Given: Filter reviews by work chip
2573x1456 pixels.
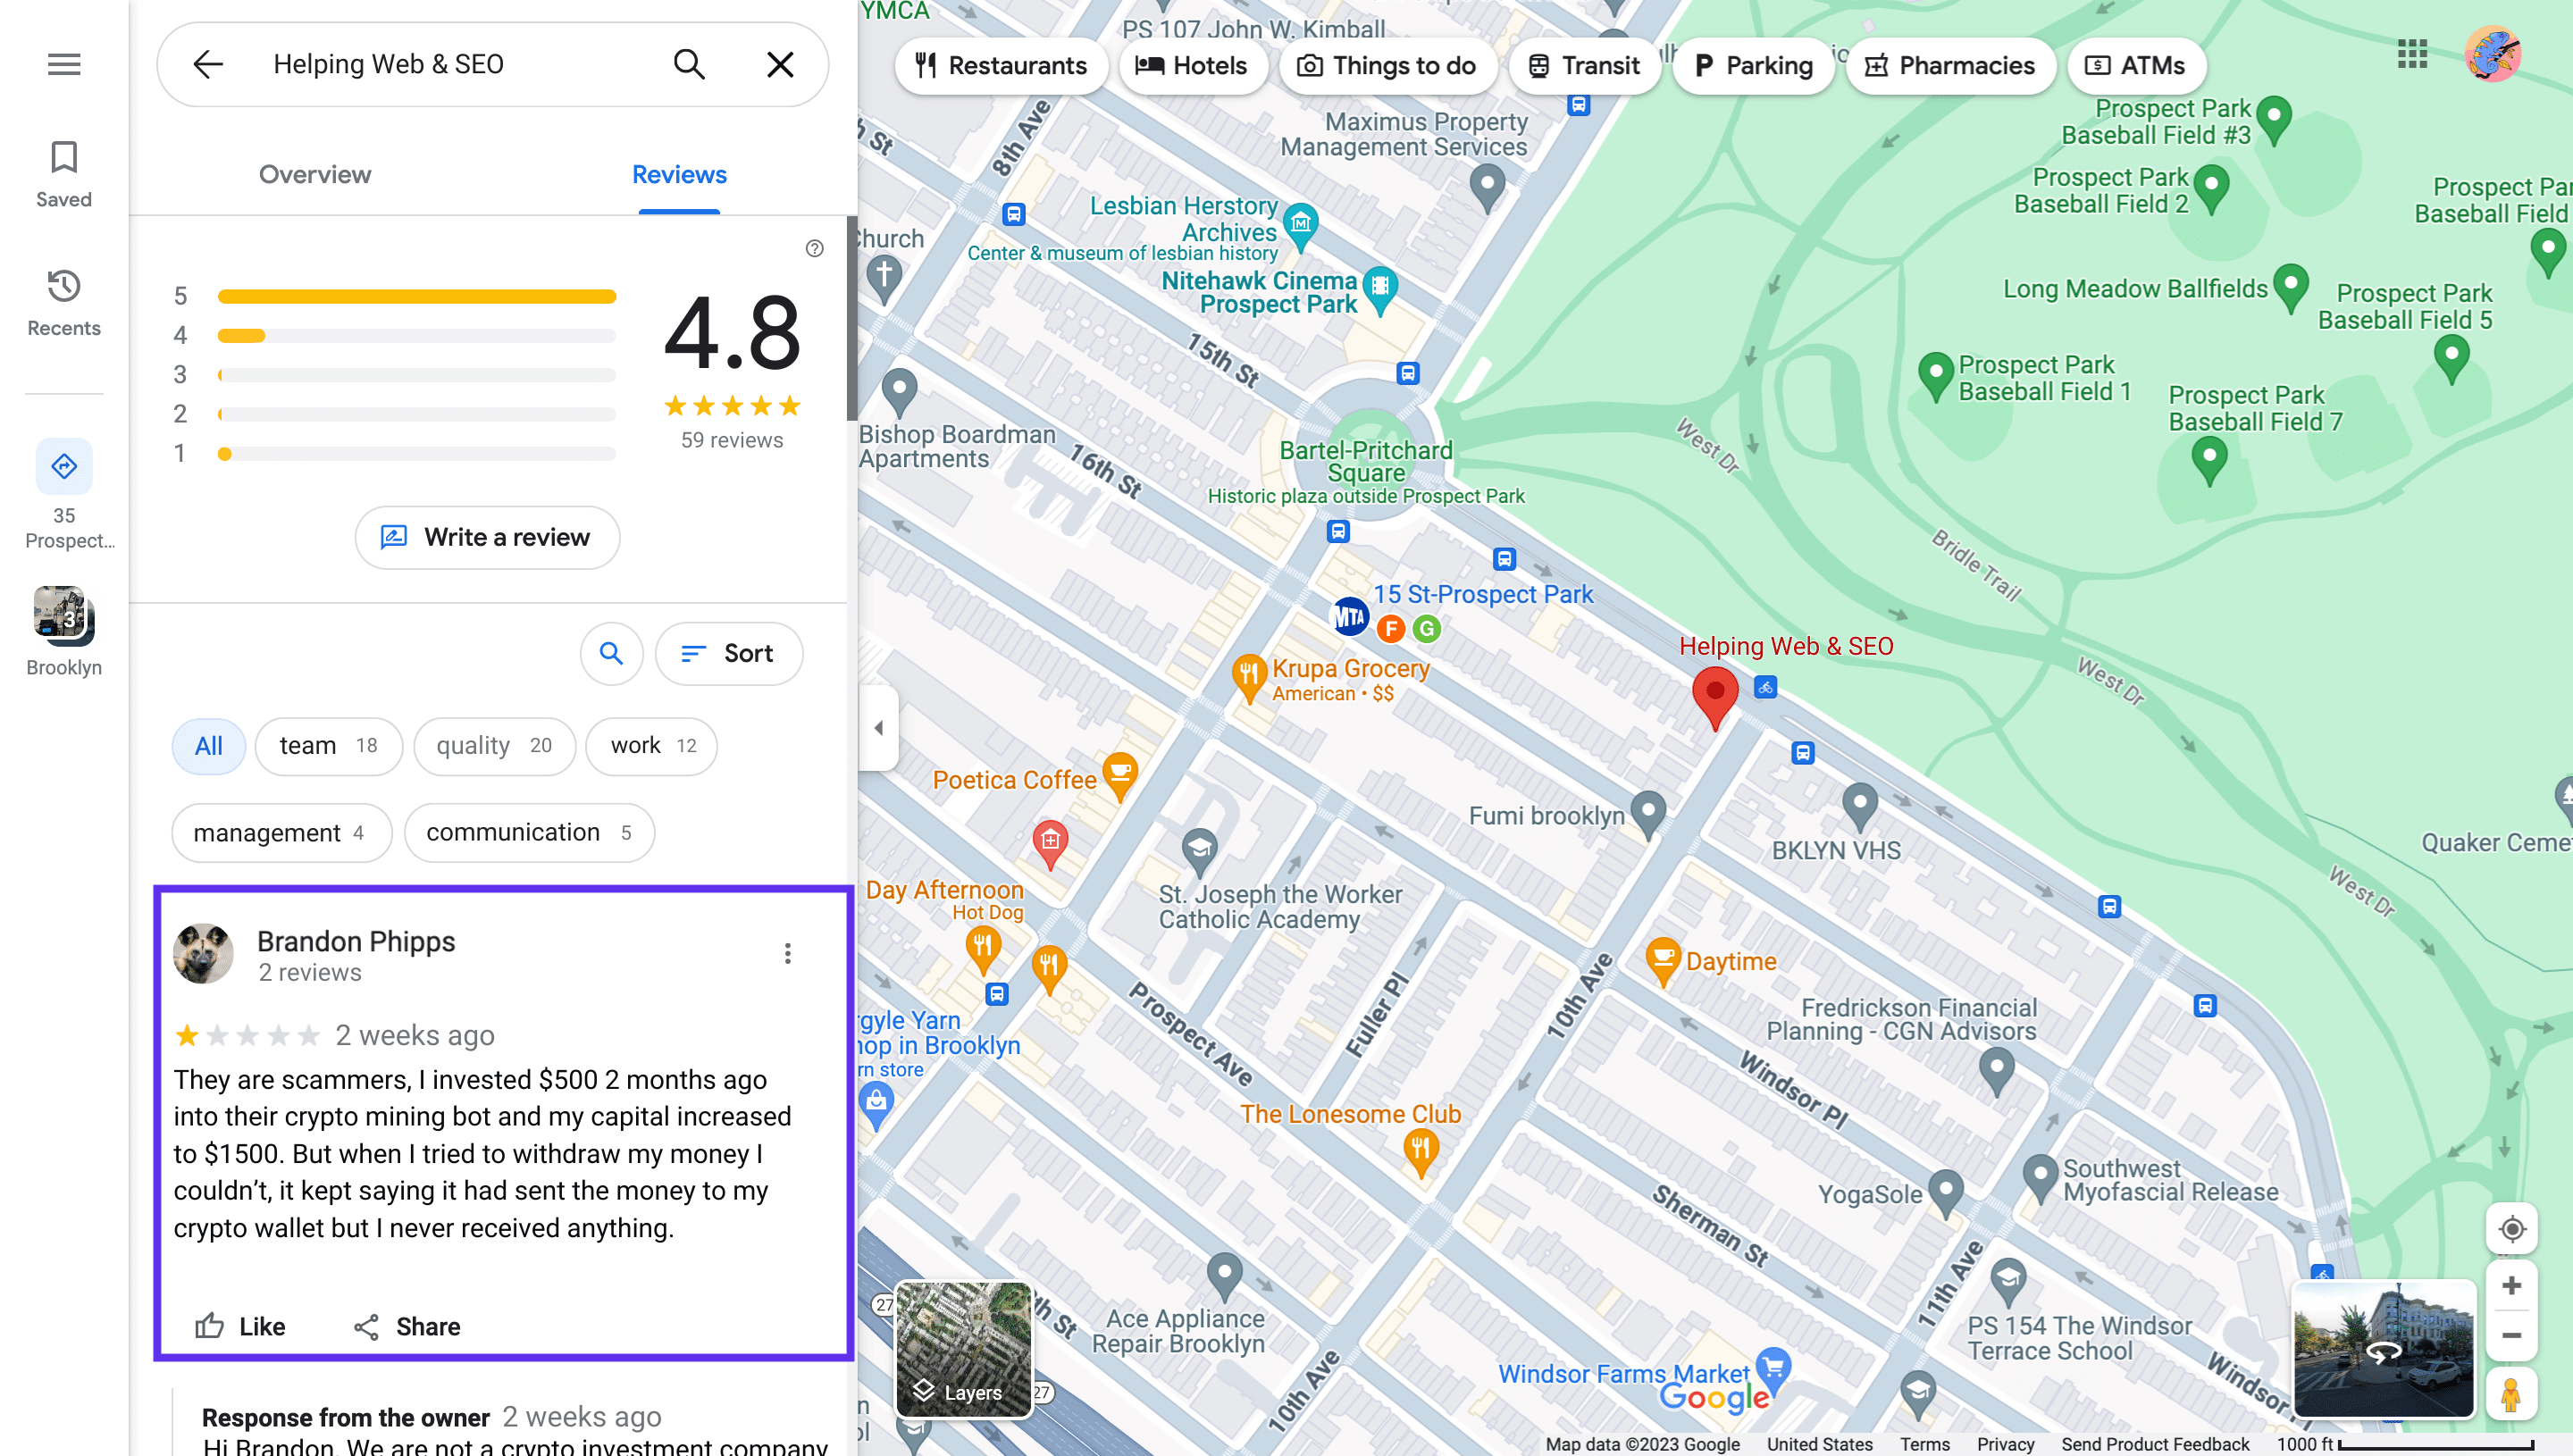Looking at the screenshot, I should tap(651, 746).
